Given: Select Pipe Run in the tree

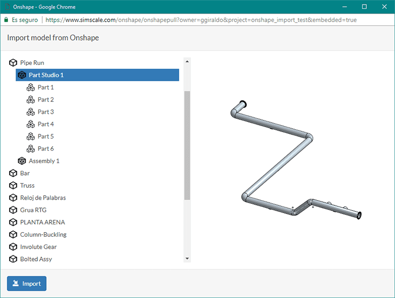Looking at the screenshot, I should pos(32,62).
